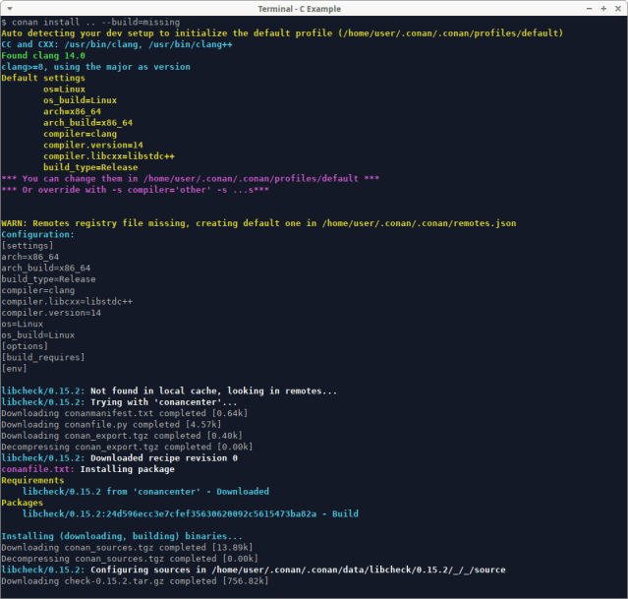Click 'Decompressing conan_sources.tgz completed' line
628x599 pixels.
(x=130, y=559)
